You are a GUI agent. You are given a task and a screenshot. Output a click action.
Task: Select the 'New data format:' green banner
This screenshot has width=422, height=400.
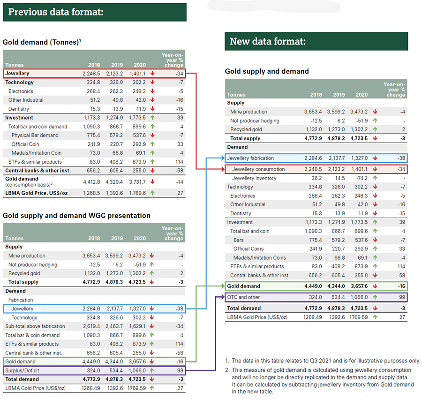coord(316,41)
